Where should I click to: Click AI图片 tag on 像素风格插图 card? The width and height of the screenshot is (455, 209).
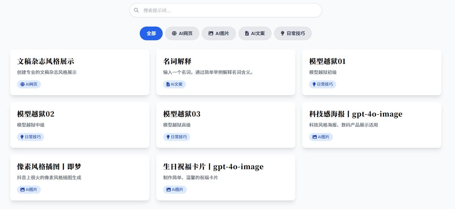[x=29, y=189]
